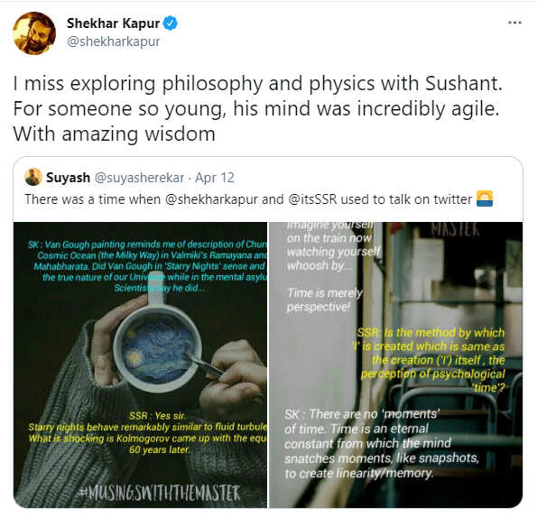Click the #MUSINGSWITHTHEMASTER caption on image

point(159,493)
